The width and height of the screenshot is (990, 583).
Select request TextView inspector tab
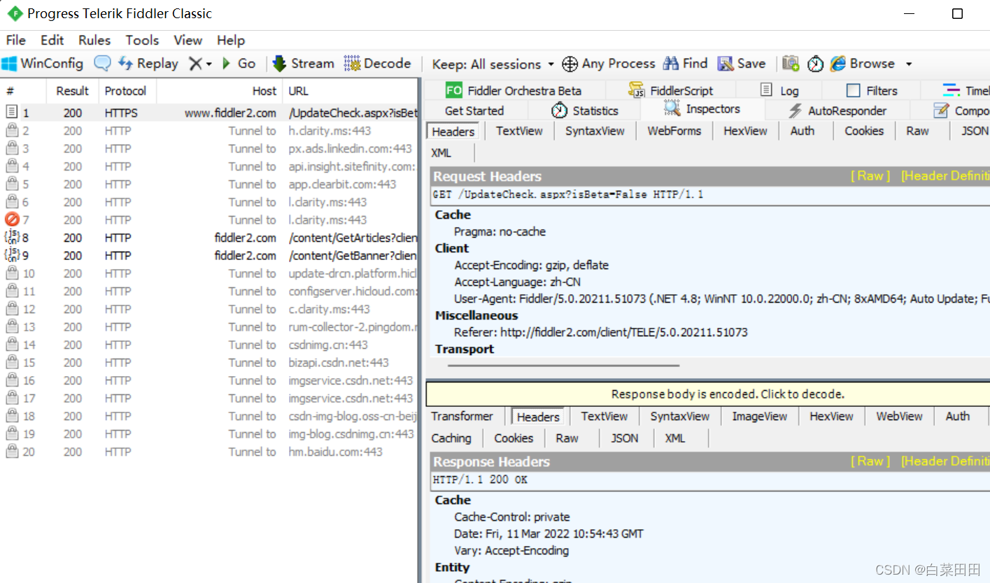click(519, 131)
